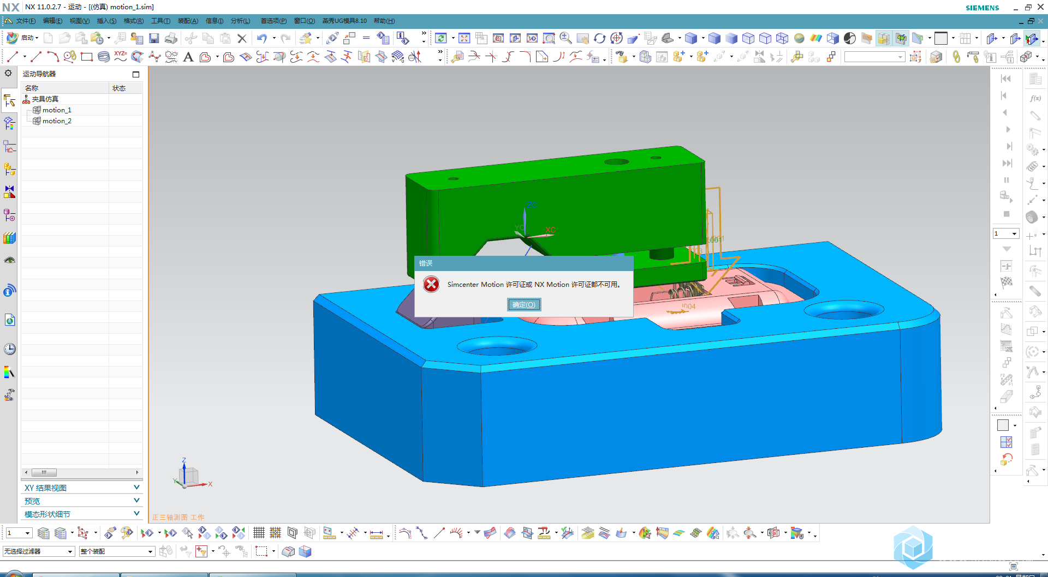
Task: Open the 无选择过滤器 selection filter dropdown
Action: 38,551
